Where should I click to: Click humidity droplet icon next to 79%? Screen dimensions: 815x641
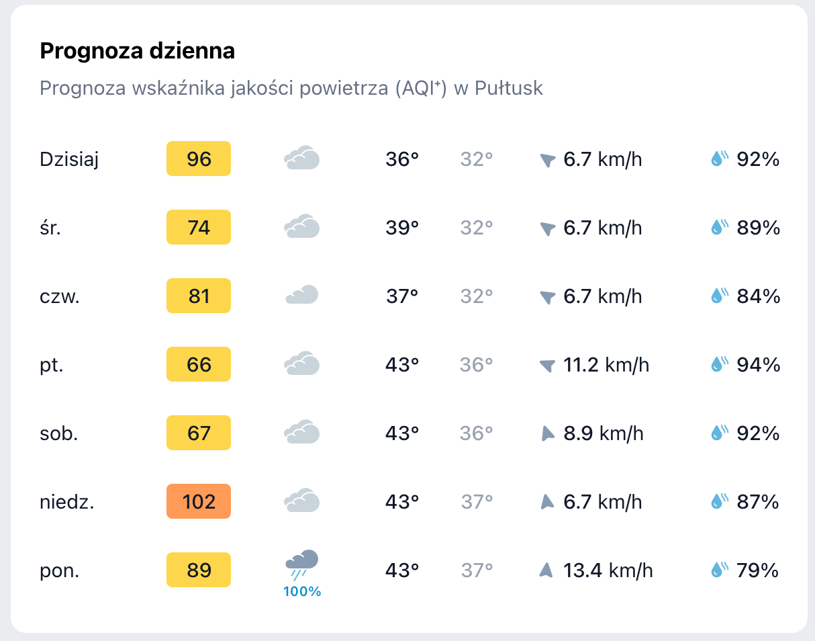click(x=720, y=570)
